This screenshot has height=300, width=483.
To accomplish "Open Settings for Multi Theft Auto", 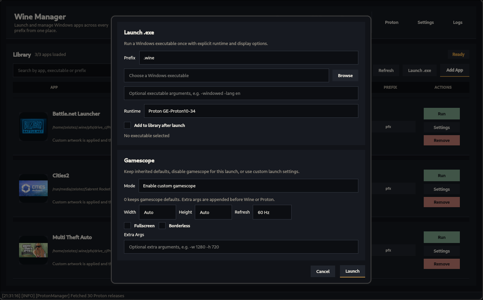I will 442,251.
